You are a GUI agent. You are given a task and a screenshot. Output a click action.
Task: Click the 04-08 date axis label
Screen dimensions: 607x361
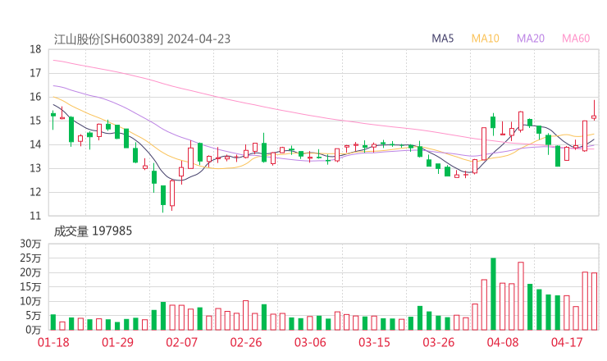[x=503, y=342]
